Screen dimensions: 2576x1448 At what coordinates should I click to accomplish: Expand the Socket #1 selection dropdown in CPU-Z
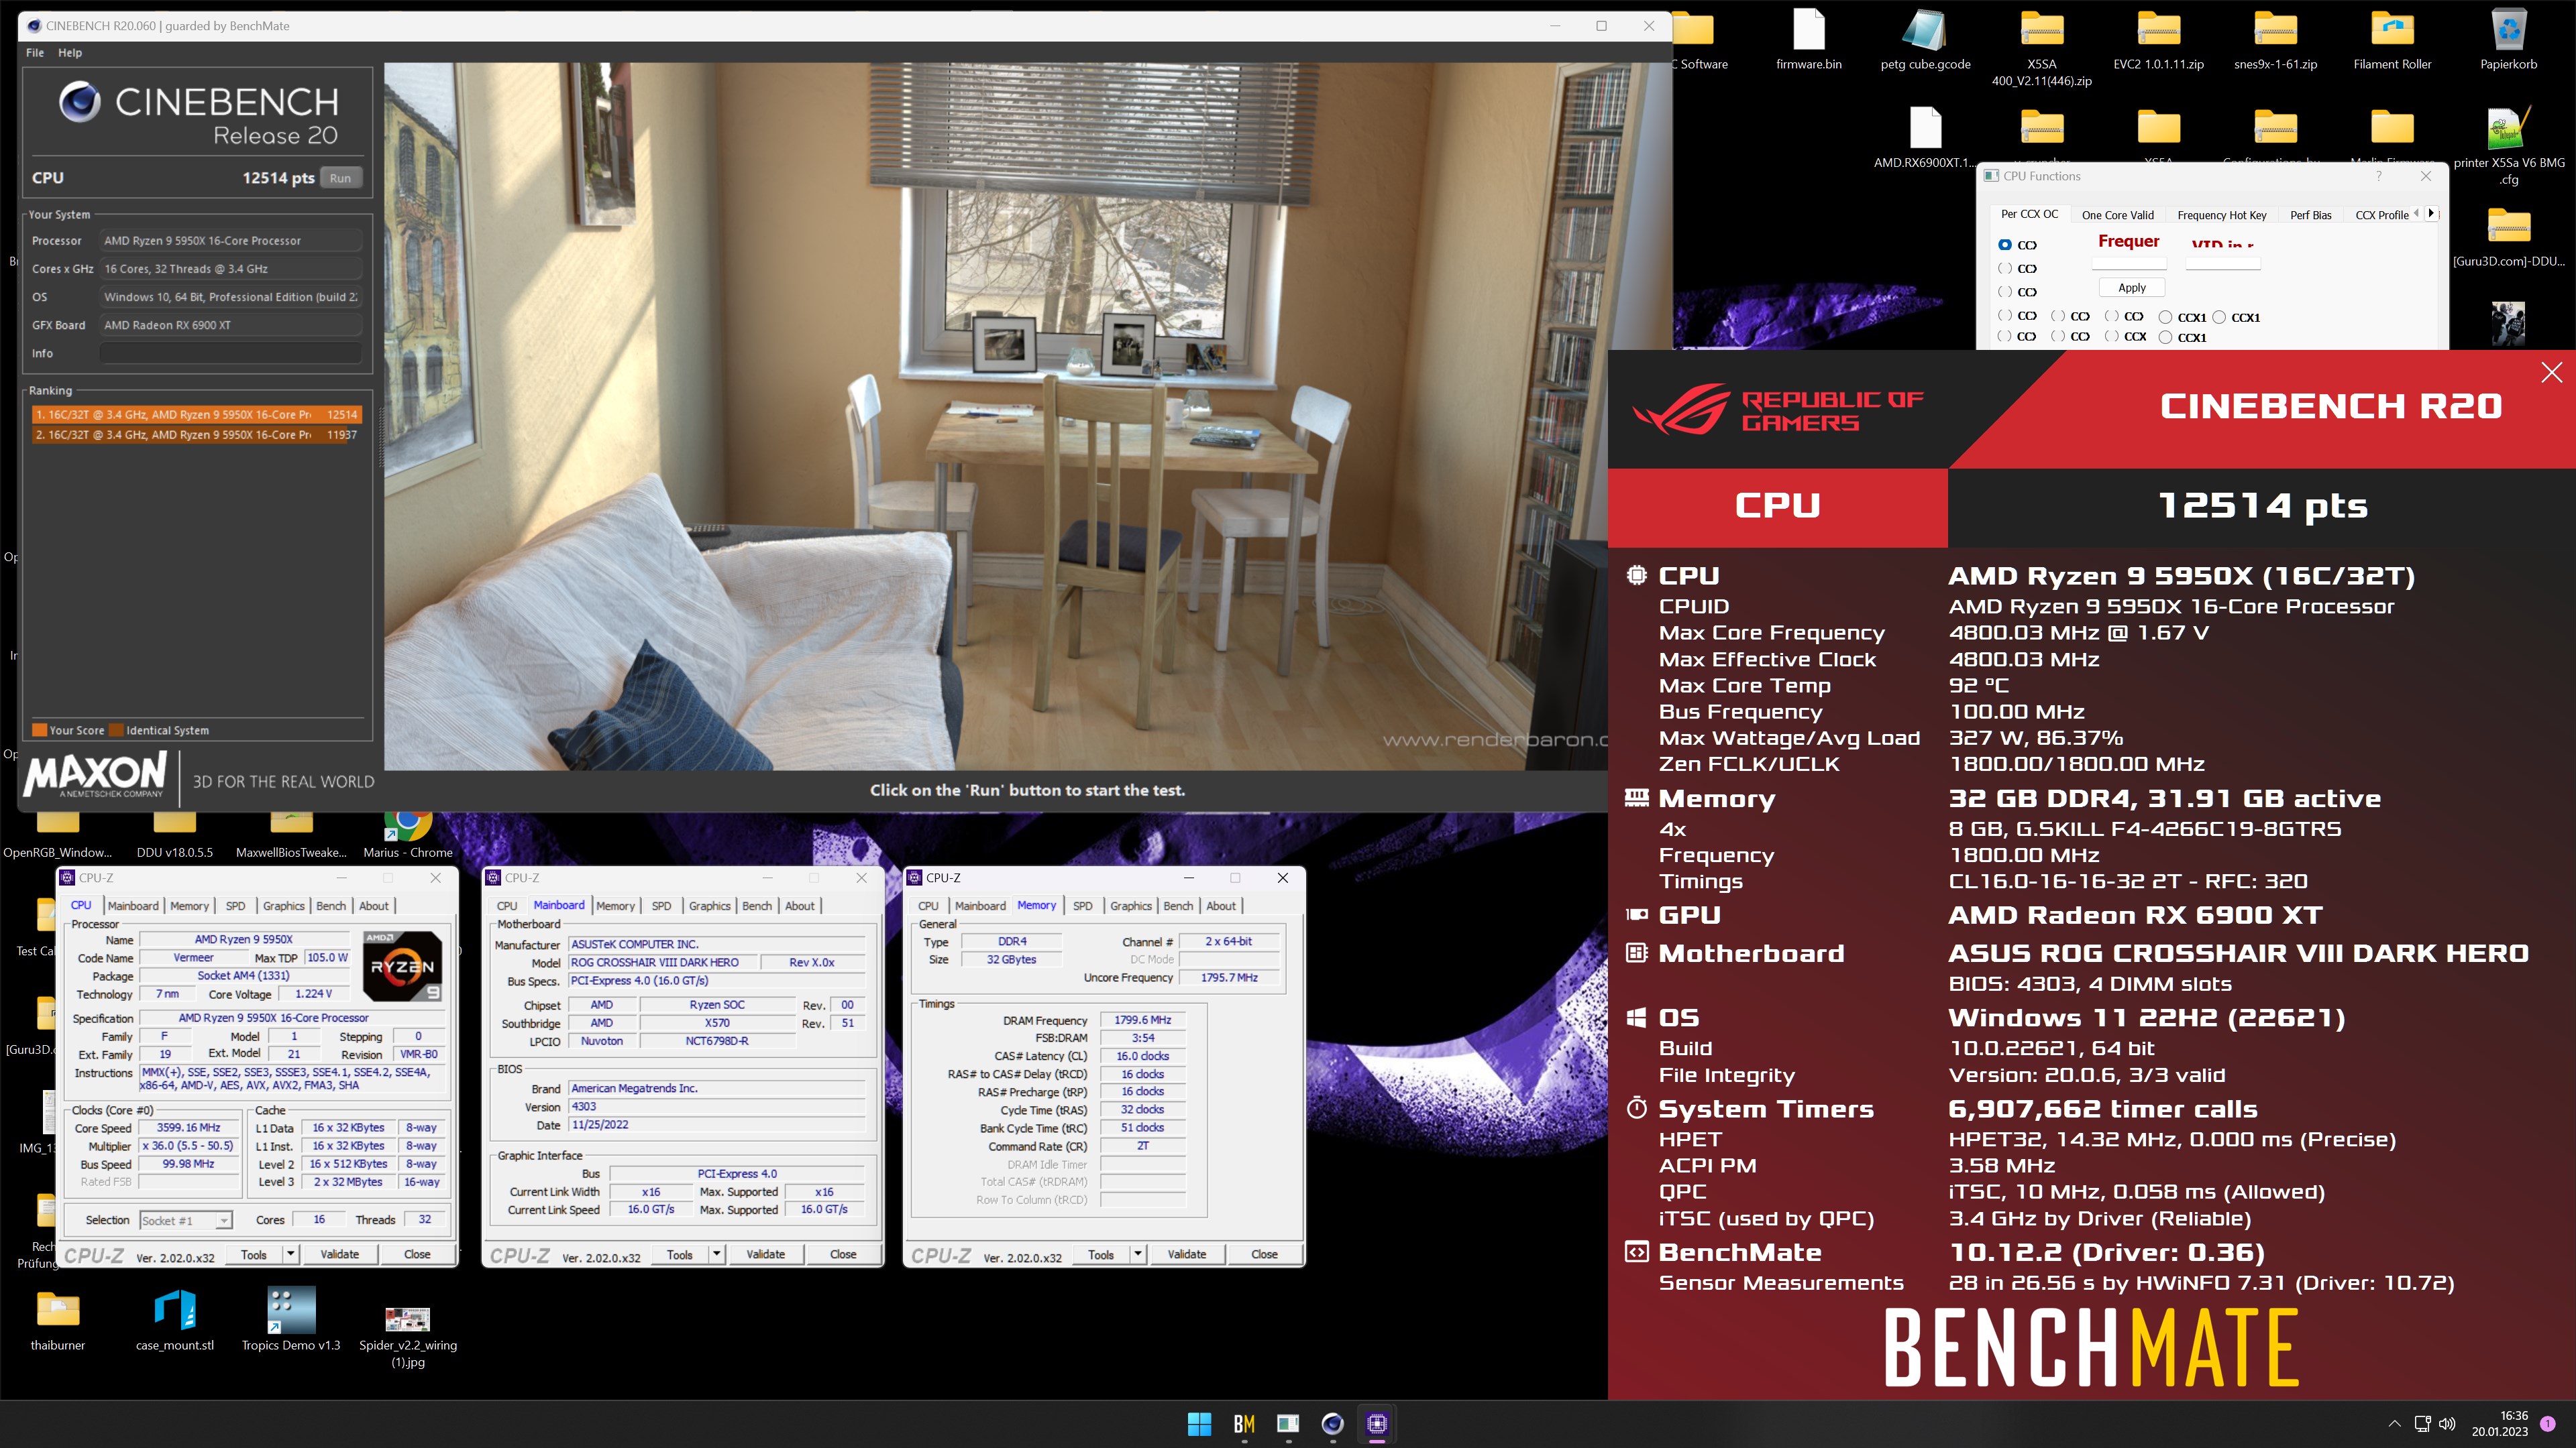[x=224, y=1220]
